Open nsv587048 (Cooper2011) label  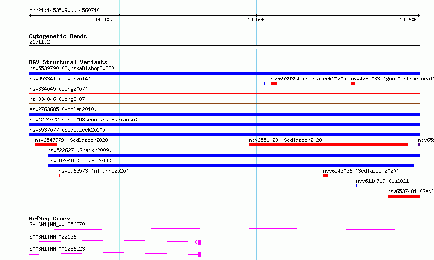pos(79,160)
